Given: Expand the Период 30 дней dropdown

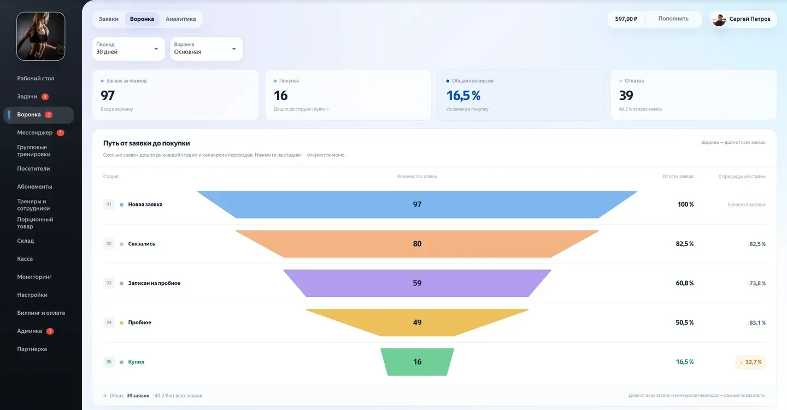Looking at the screenshot, I should (128, 49).
